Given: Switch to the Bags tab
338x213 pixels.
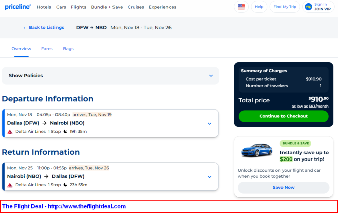Looking at the screenshot, I should 68,49.
